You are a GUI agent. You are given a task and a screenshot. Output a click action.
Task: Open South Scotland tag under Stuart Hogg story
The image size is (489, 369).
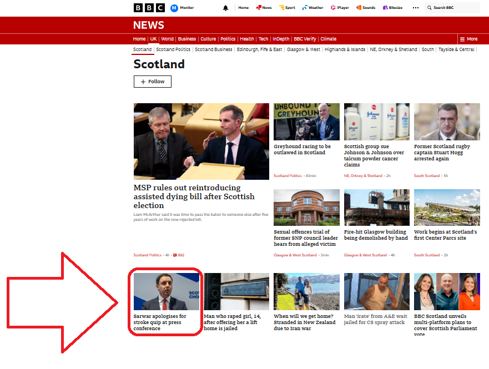tap(427, 176)
